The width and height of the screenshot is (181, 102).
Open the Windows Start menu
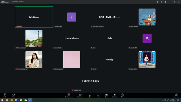pyautogui.click(x=2, y=100)
